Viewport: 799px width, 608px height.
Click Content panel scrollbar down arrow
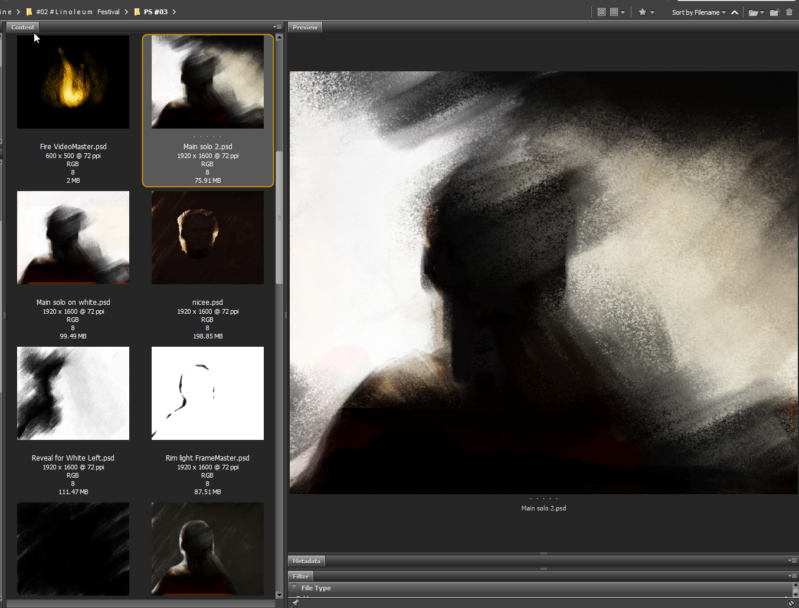[x=279, y=595]
